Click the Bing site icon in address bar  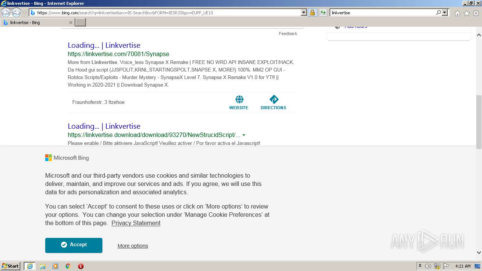33,12
